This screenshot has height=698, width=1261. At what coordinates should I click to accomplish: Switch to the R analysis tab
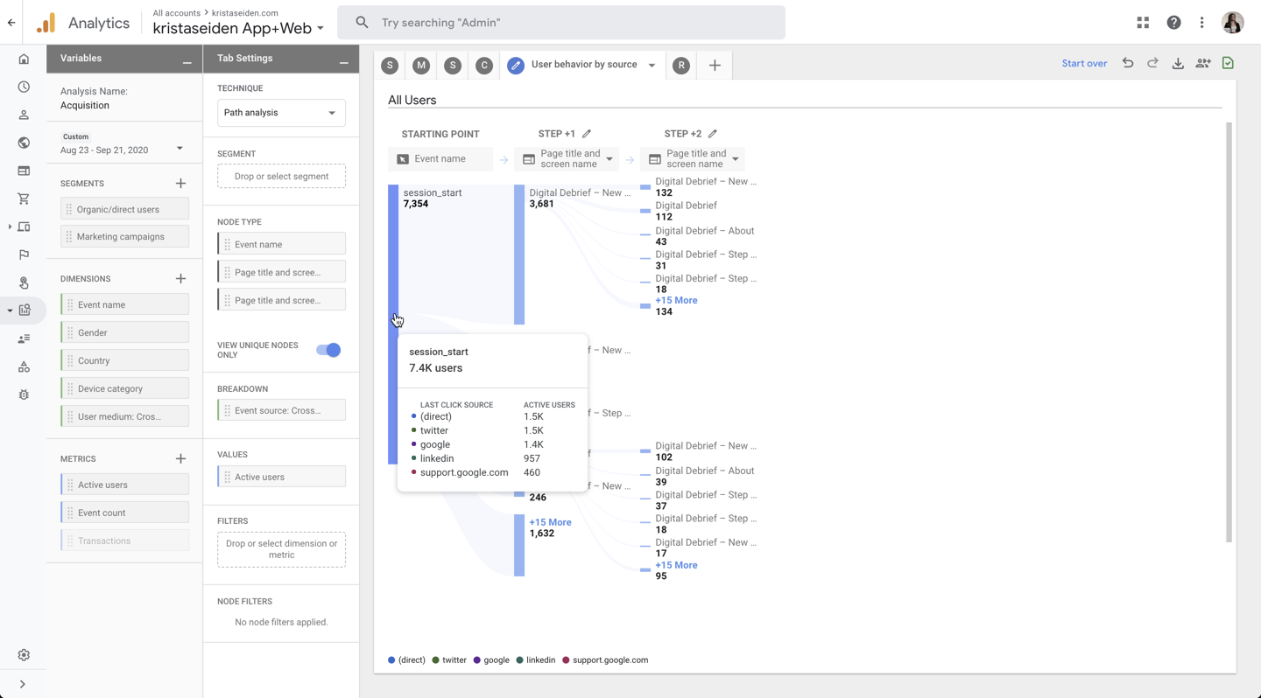[x=681, y=66]
